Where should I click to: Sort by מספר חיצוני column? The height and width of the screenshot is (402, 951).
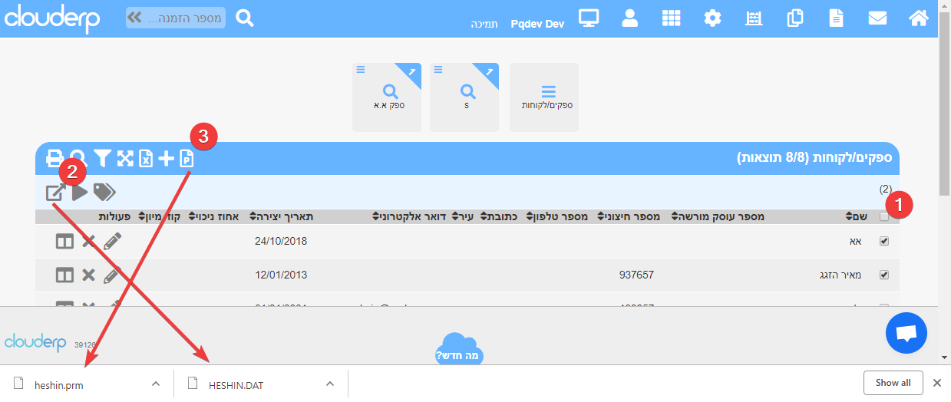click(629, 217)
